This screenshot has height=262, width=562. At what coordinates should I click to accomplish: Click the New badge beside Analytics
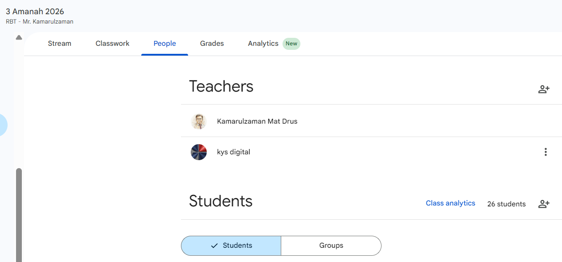(x=291, y=44)
